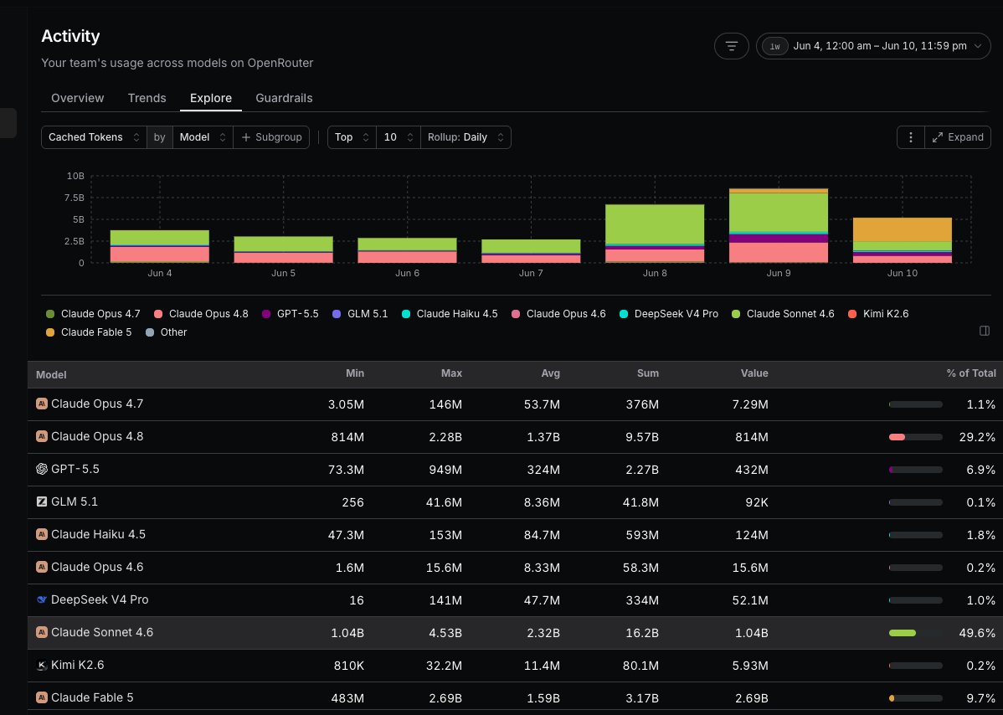Sort table by Sum column header
Image resolution: width=1003 pixels, height=715 pixels.
coord(647,373)
